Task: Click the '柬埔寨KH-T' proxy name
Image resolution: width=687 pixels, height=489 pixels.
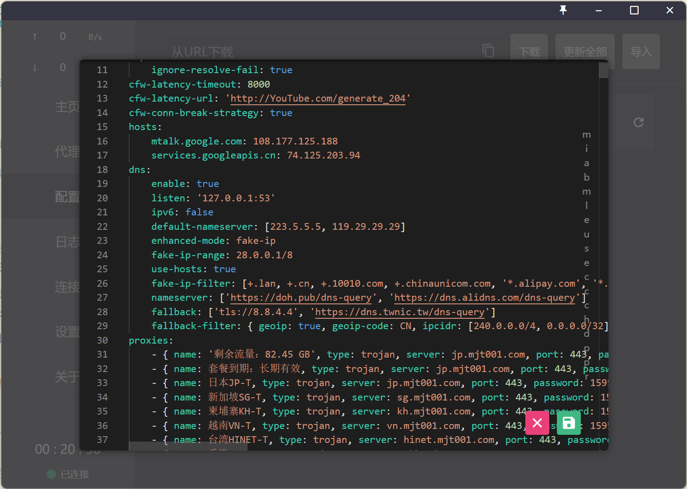Action: (235, 411)
